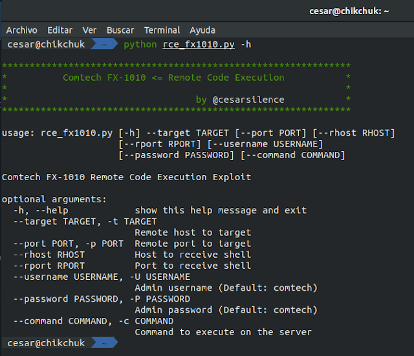Click the banner text Comtech FX-1010 <= Remote Code Execution
Viewport: 414px width, 356px height.
[173, 78]
